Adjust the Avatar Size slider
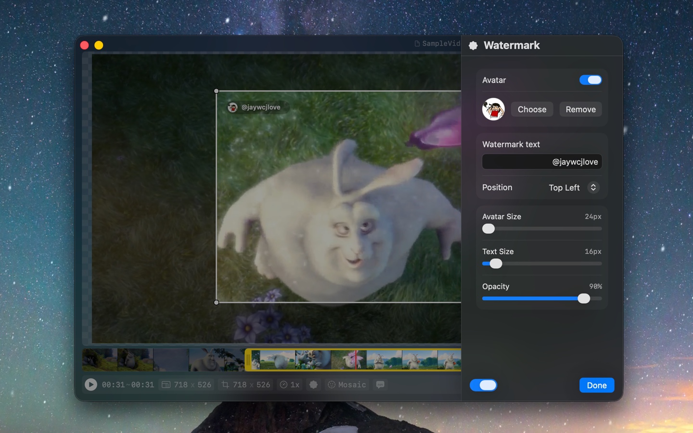The image size is (693, 433). click(542, 229)
